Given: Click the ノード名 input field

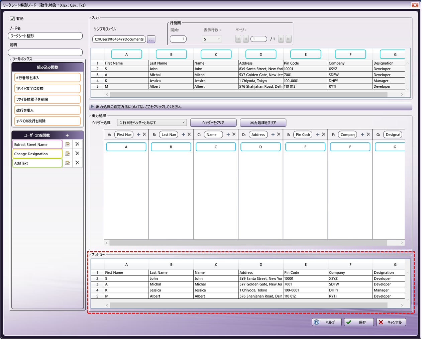Looking at the screenshot, I should pyautogui.click(x=45, y=36).
